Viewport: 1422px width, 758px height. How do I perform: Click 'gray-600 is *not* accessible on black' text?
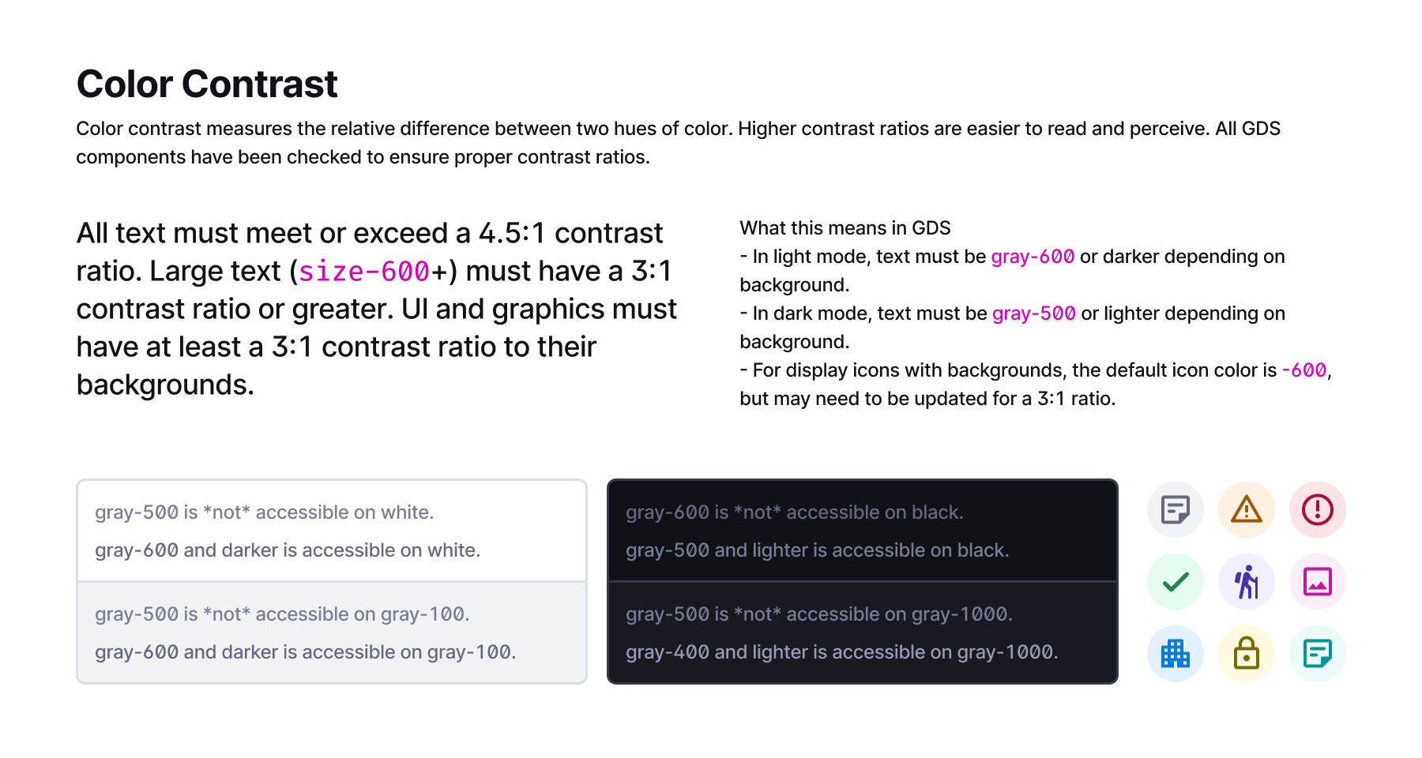(795, 512)
